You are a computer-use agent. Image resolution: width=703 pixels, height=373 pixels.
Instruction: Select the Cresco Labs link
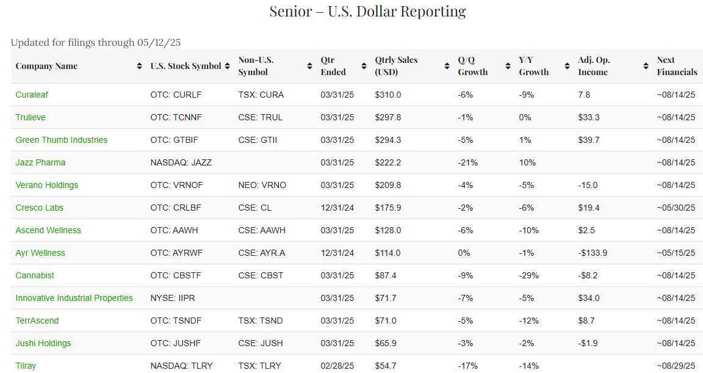40,208
